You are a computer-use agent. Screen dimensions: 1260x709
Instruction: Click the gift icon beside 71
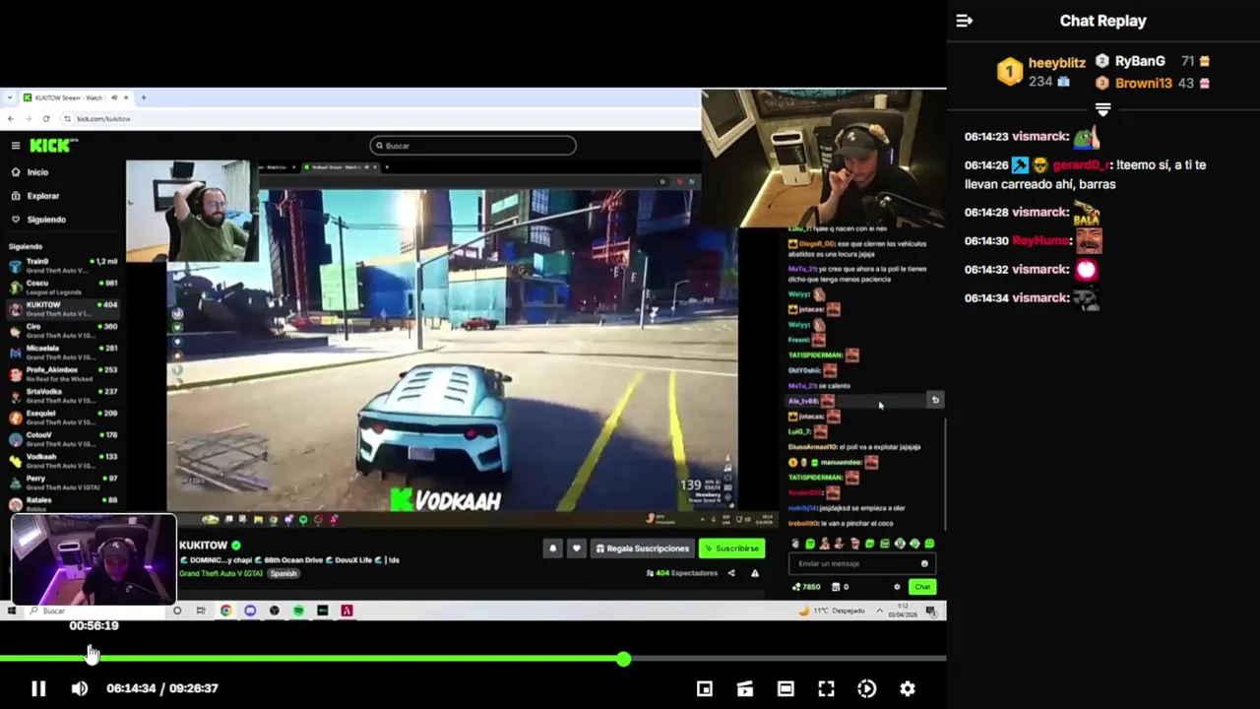coord(1204,61)
